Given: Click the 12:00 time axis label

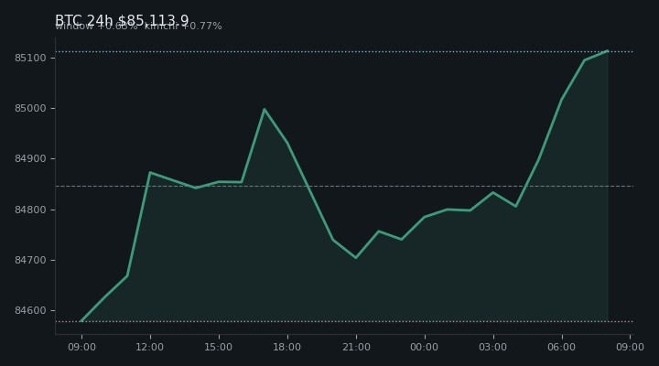Looking at the screenshot, I should 150,347.
